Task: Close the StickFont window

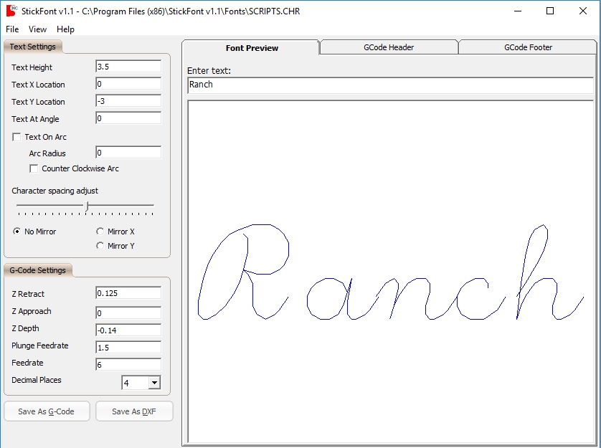Action: point(582,11)
